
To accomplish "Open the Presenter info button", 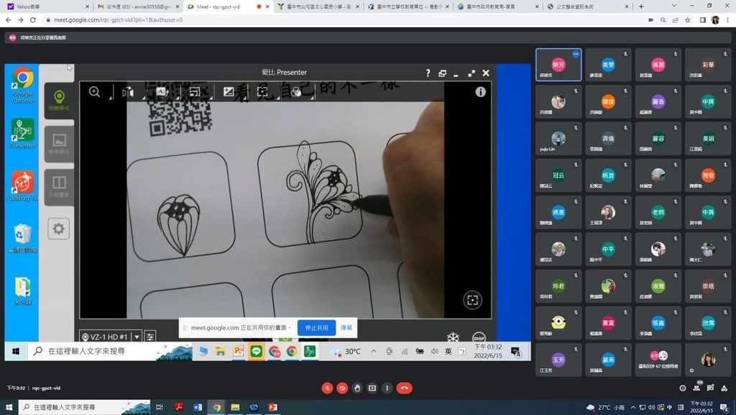I will click(x=480, y=92).
